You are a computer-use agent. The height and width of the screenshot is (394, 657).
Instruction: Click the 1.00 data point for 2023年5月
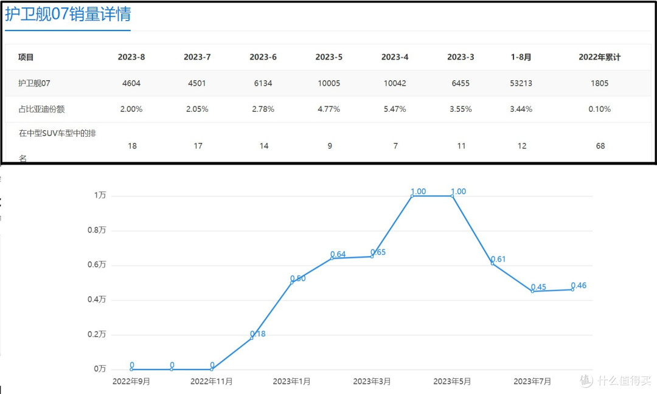[452, 196]
